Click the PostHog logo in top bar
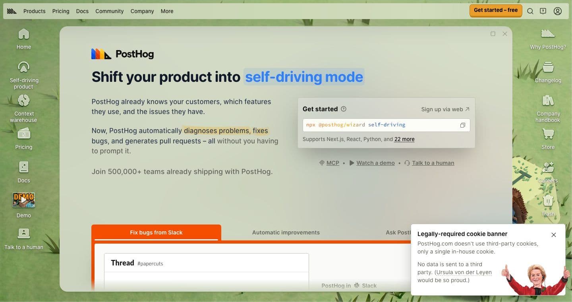The height and width of the screenshot is (302, 572). (x=12, y=11)
